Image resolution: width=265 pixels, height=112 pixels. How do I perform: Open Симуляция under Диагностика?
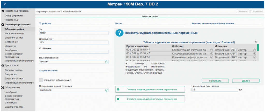coord(11,74)
